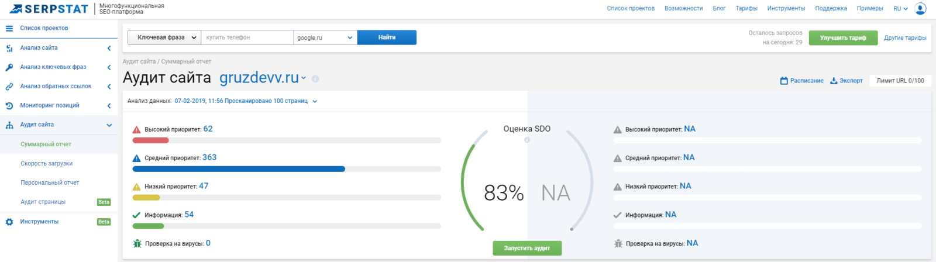
Task: Click the low priority count 47
Action: [x=204, y=187]
